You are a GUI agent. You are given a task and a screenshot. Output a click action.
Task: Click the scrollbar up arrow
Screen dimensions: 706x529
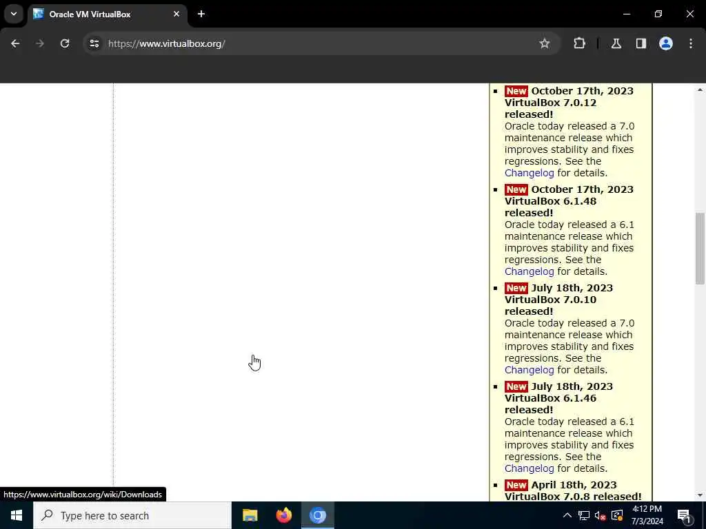click(x=699, y=90)
